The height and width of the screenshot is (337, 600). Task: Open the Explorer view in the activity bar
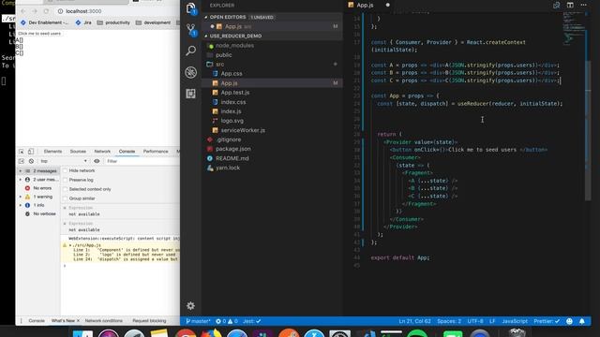pos(191,8)
